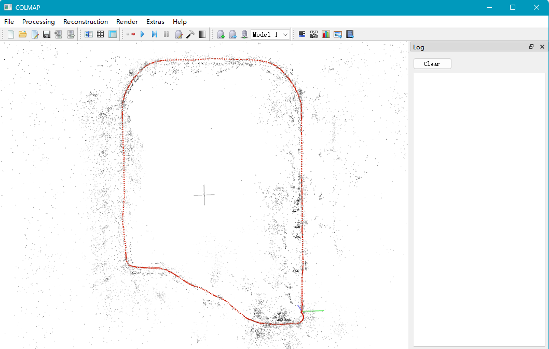This screenshot has height=349, width=549.
Task: Save project using the floppy disk icon
Action: click(x=47, y=34)
